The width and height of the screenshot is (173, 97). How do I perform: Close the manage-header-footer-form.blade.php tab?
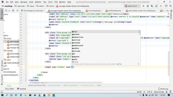point(82,11)
